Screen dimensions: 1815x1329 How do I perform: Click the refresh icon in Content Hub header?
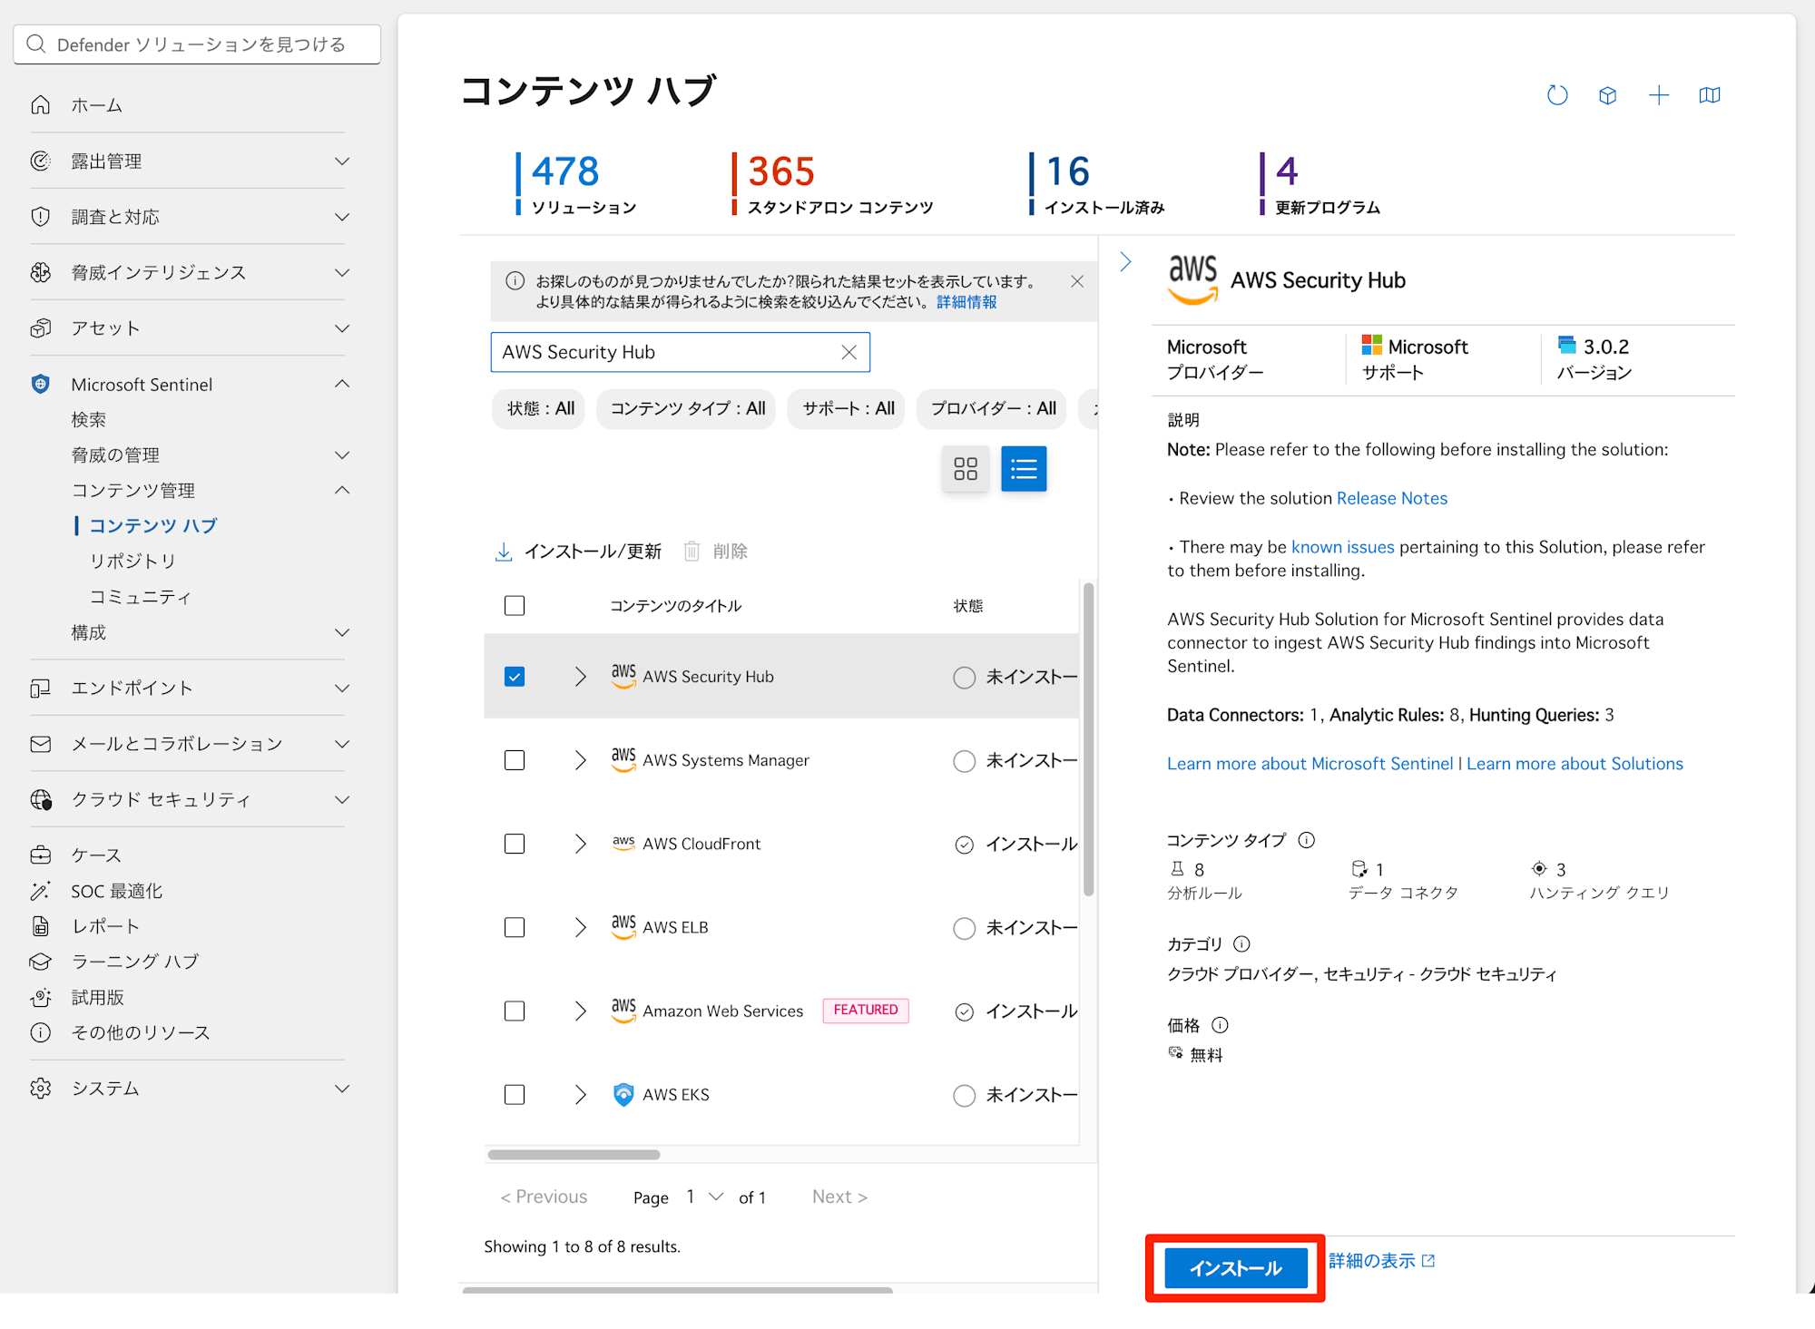point(1557,95)
